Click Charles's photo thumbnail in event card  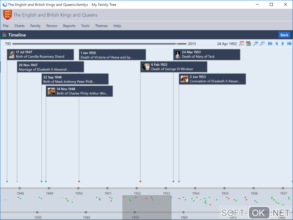(51, 91)
